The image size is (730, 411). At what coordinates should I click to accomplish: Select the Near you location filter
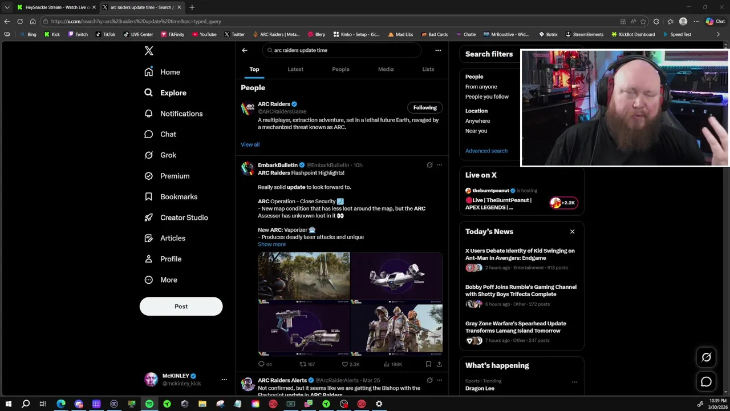(476, 131)
